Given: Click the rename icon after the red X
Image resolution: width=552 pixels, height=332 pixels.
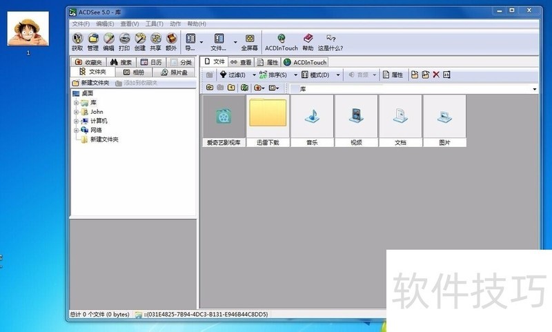Looking at the screenshot, I should coord(446,75).
